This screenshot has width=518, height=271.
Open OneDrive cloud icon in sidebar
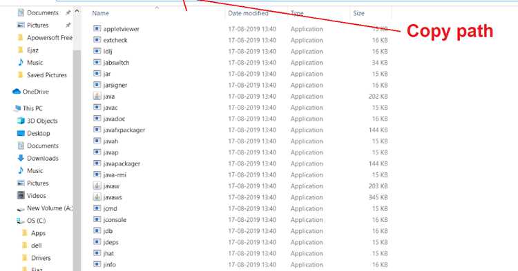pyautogui.click(x=17, y=92)
